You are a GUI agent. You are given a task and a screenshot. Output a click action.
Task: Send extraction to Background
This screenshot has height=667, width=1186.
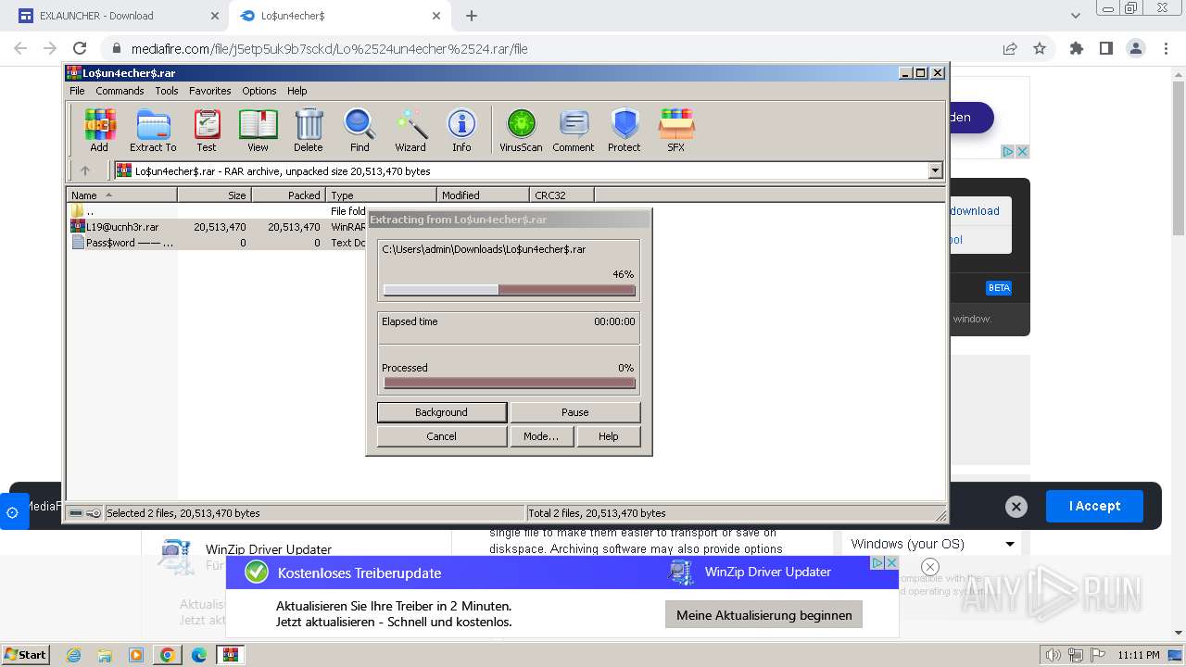442,412
